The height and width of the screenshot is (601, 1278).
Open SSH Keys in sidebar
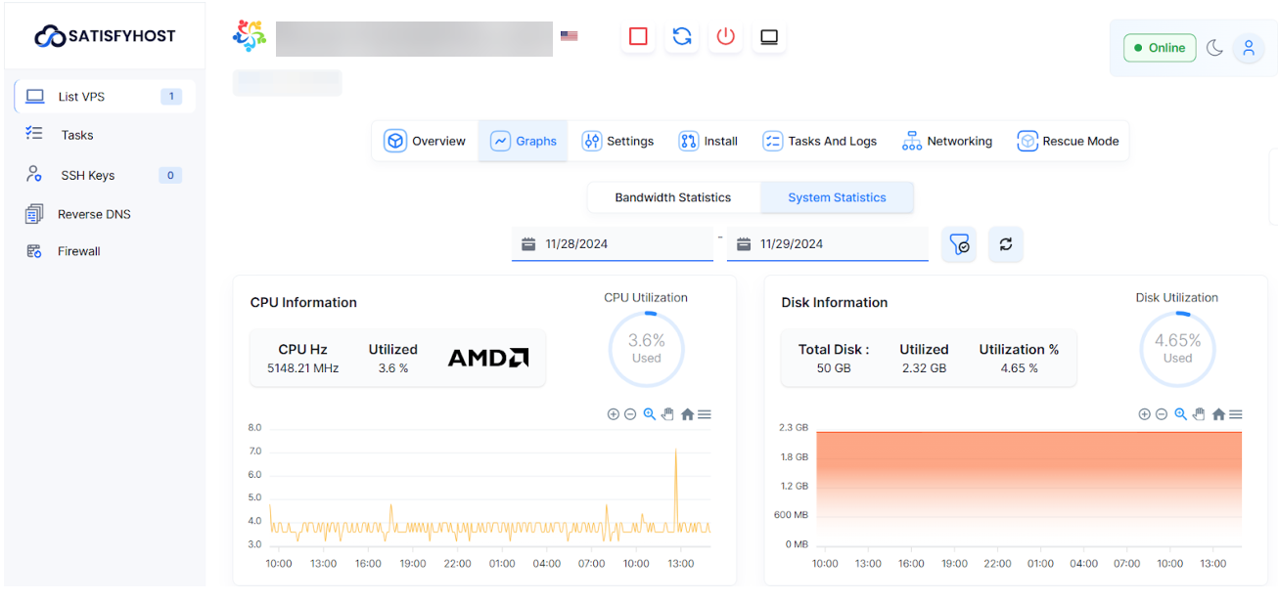pos(88,175)
